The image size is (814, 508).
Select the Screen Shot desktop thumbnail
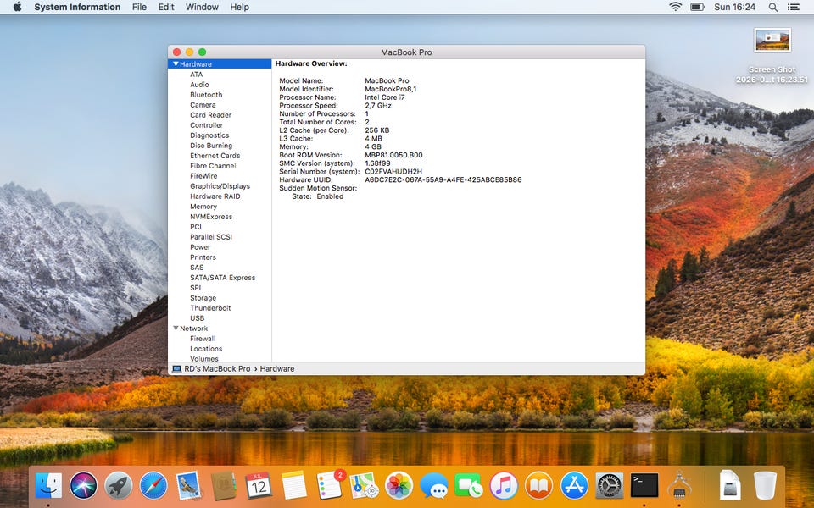point(772,41)
